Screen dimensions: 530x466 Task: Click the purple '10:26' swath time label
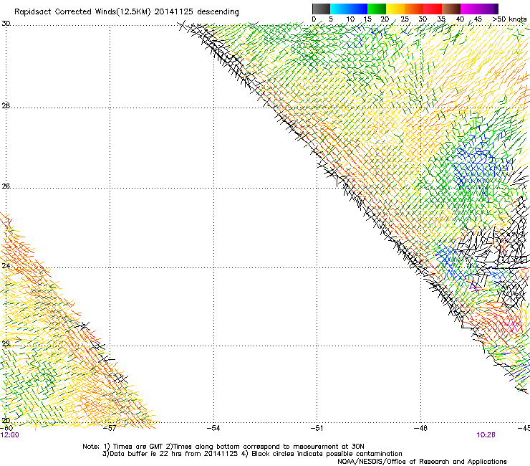point(486,435)
